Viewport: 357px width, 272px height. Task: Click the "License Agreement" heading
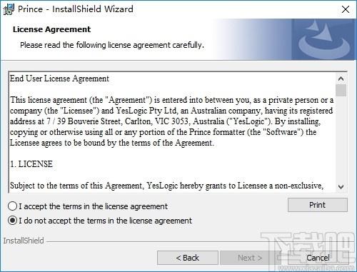(51, 29)
